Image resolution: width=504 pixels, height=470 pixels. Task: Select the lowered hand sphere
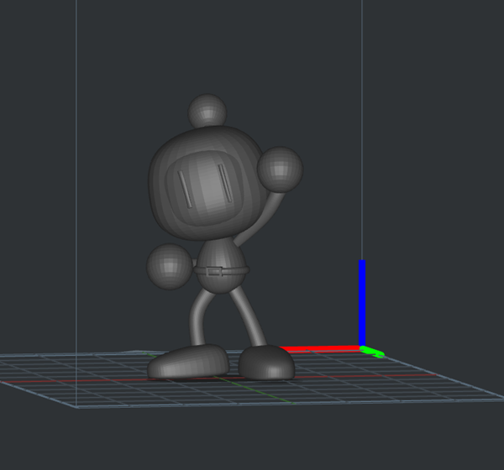(169, 267)
